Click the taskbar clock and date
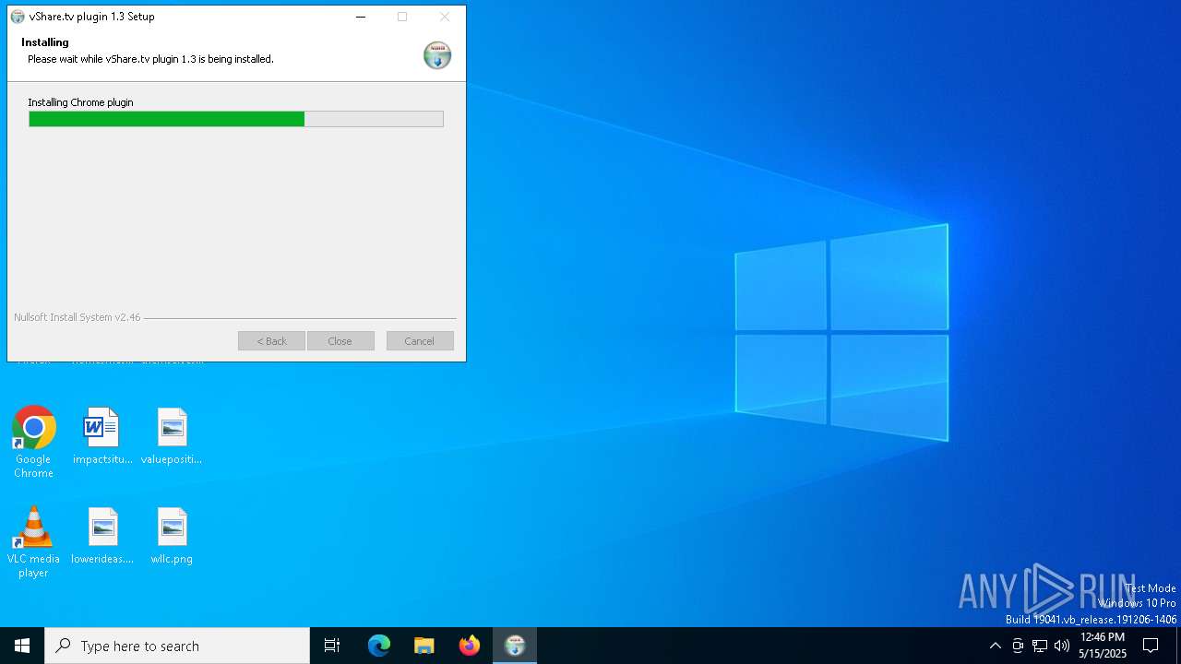This screenshot has width=1181, height=664. click(1103, 646)
